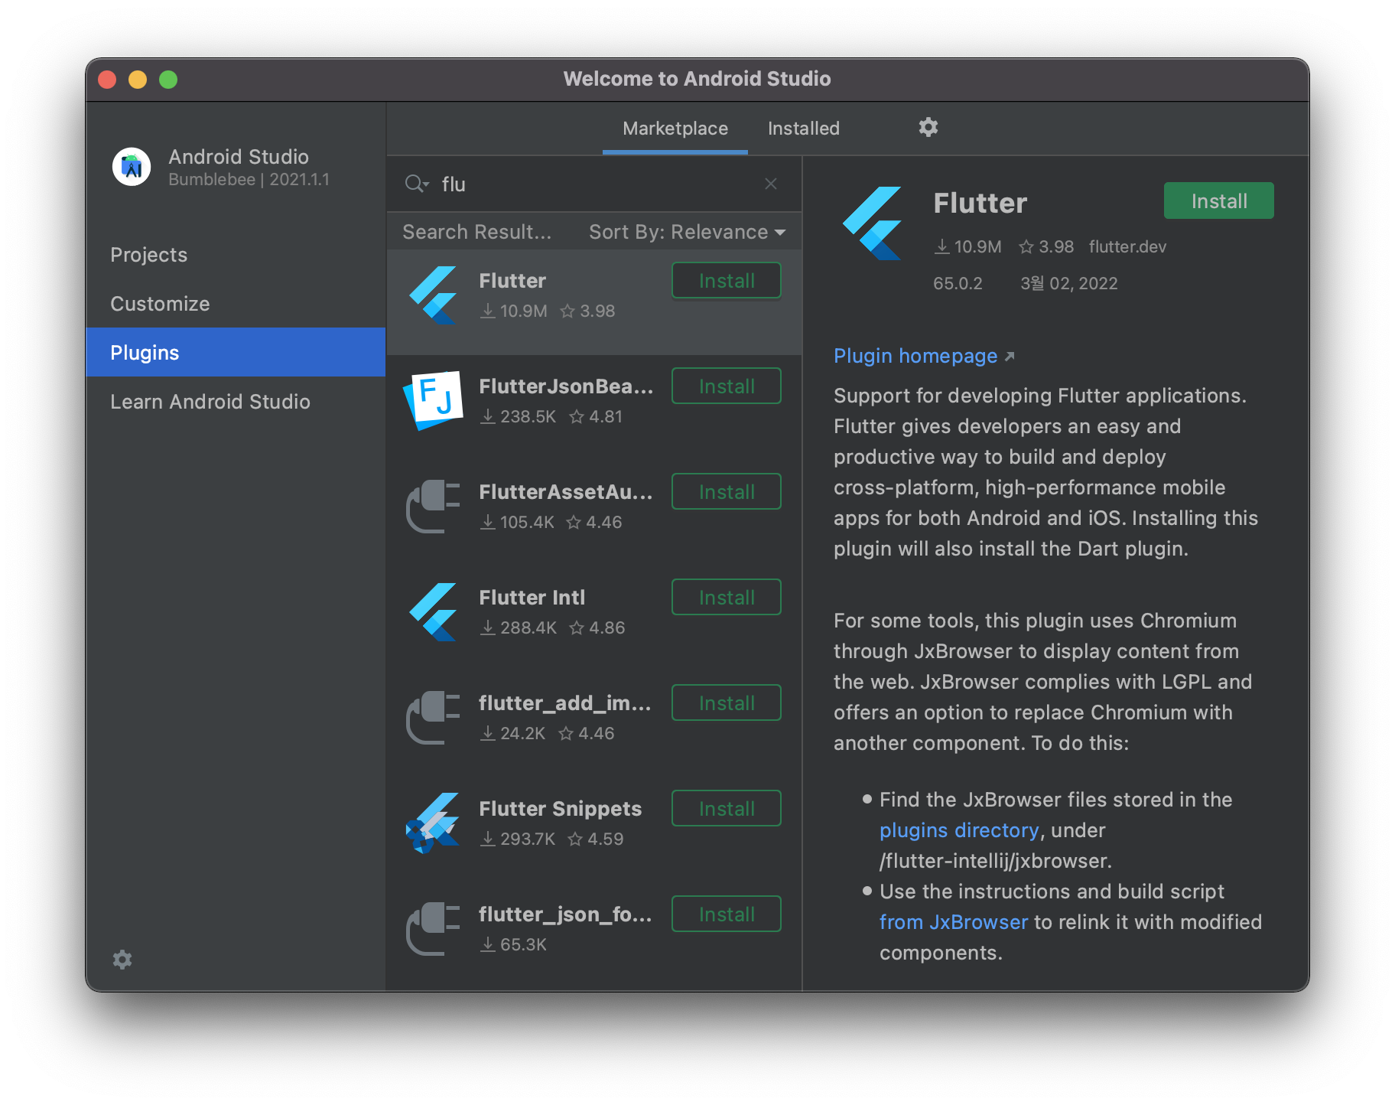Screen dimensions: 1395x1105
Task: Click the Flutter title in the details pane
Action: [x=980, y=203]
